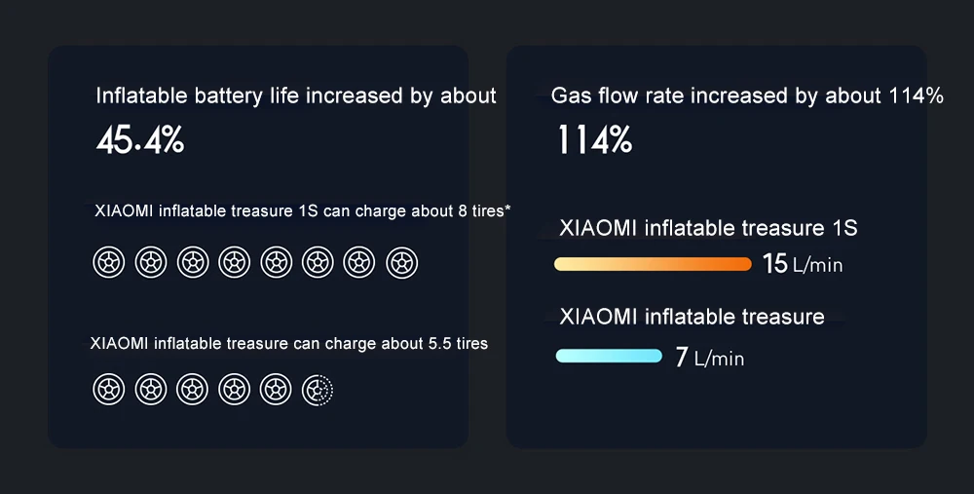The height and width of the screenshot is (494, 974).
Task: Click the 'Inflatable battery life increased by about' heading
Action: pos(296,95)
